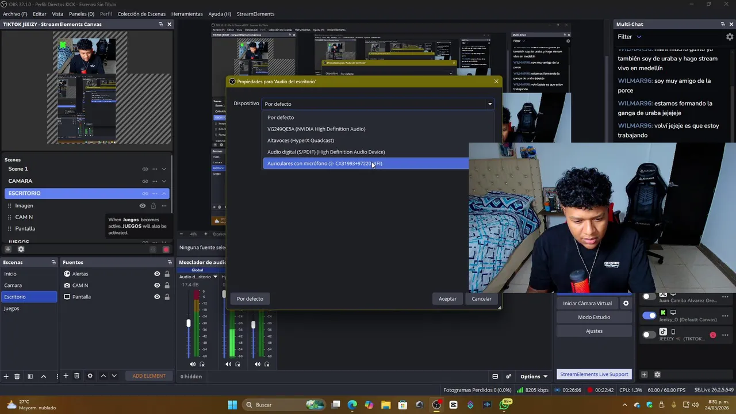Toggle visibility of CAM N source

(x=157, y=285)
